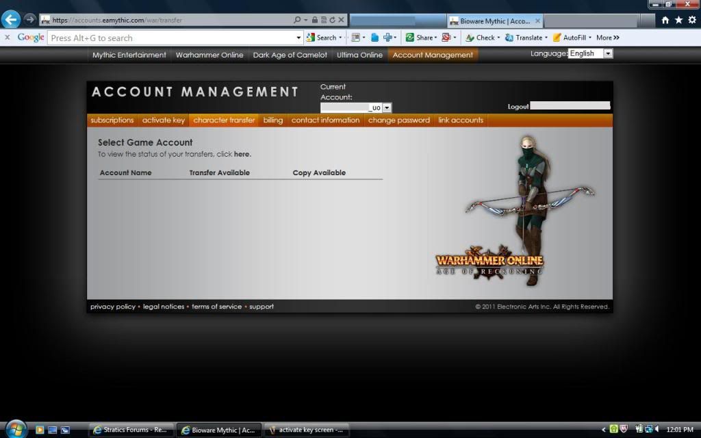Switch to activate key screen taskbar window
The width and height of the screenshot is (701, 438).
click(x=307, y=430)
